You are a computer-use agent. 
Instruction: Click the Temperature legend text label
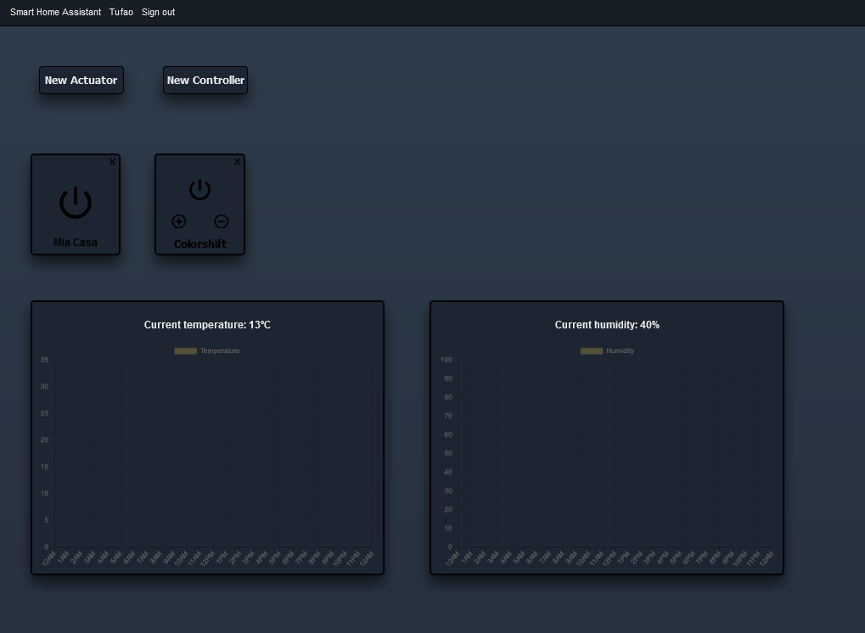220,350
